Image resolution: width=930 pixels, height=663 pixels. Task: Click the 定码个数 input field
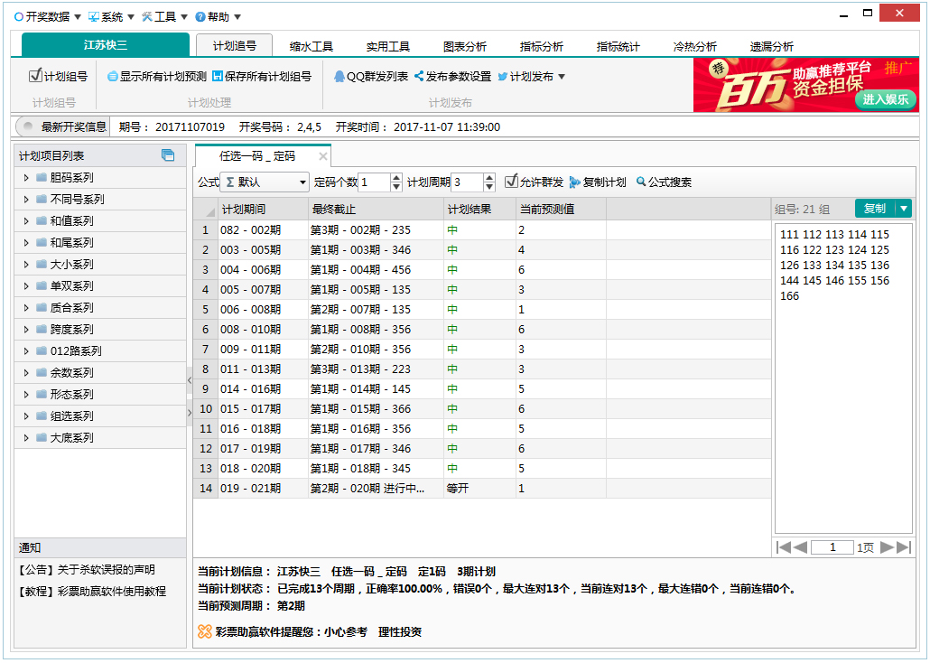(374, 182)
